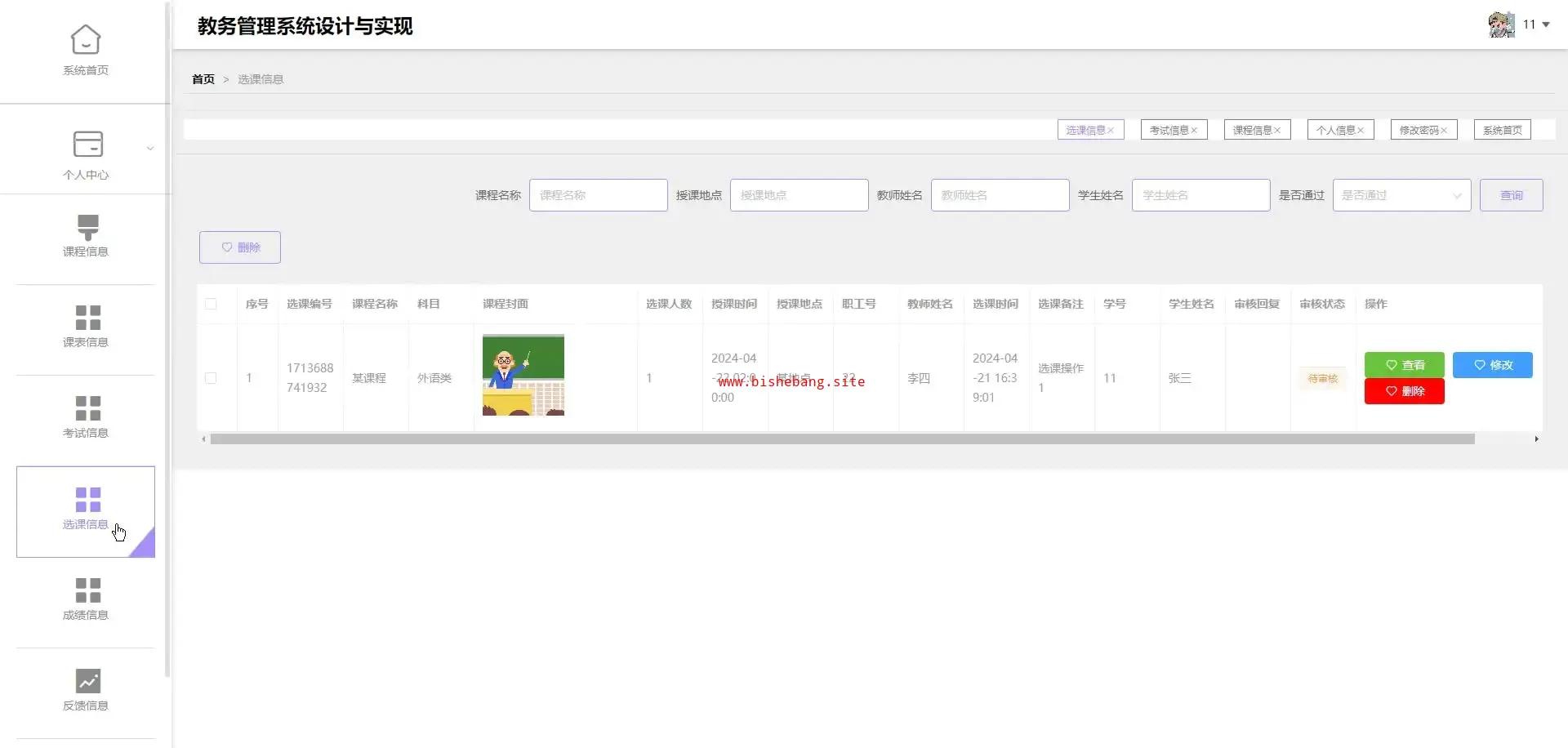Screen dimensions: 1568x748
Task: Click the red 删除 row button
Action: (1405, 391)
